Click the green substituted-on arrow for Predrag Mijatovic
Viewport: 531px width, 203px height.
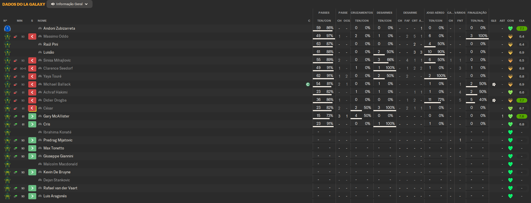tap(32, 140)
